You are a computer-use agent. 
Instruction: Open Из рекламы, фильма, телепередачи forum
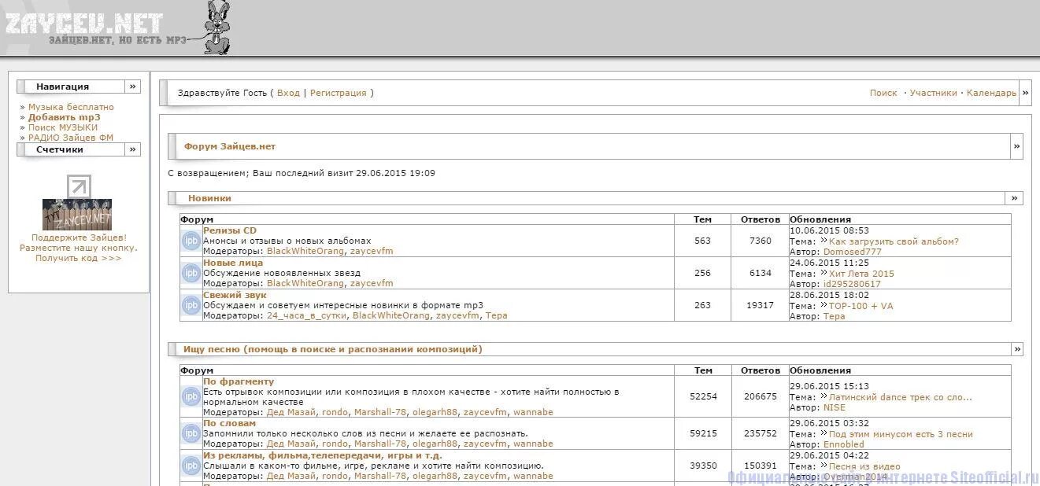pos(323,455)
